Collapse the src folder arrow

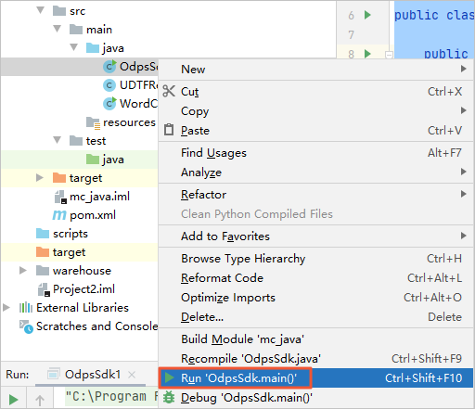click(x=41, y=11)
